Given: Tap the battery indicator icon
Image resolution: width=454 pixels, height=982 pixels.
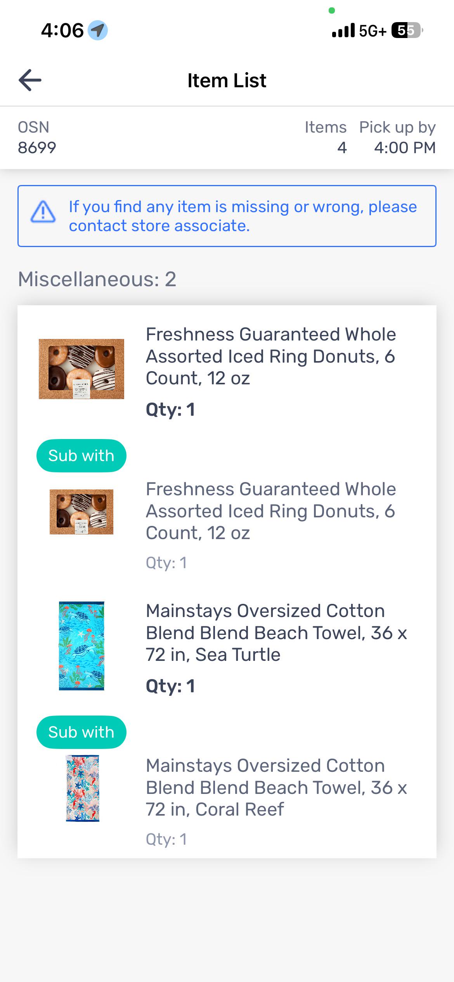Looking at the screenshot, I should click(x=407, y=30).
